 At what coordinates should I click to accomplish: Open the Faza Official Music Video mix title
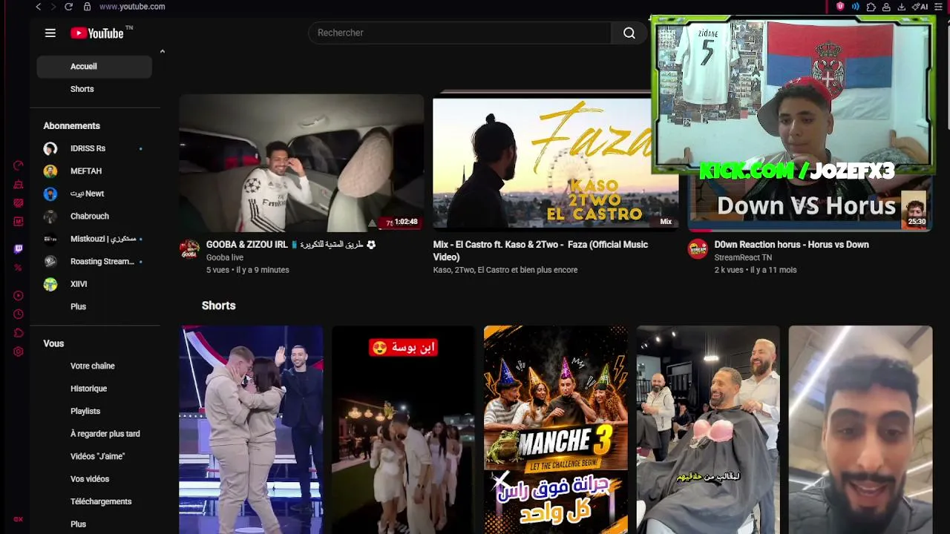(540, 251)
